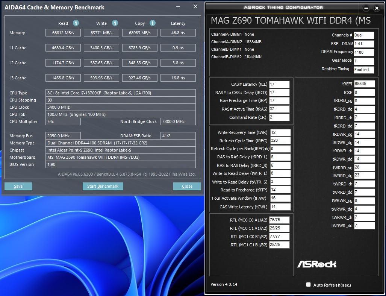Click the CPU Type field with i7-13700KF

[121, 93]
